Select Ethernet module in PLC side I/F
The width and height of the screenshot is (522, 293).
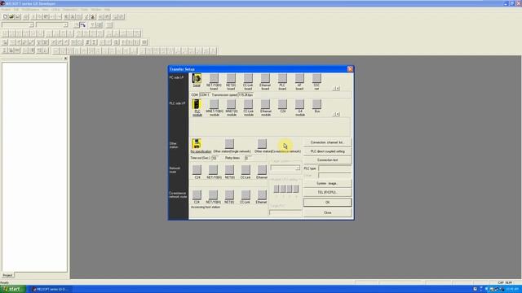(x=266, y=105)
